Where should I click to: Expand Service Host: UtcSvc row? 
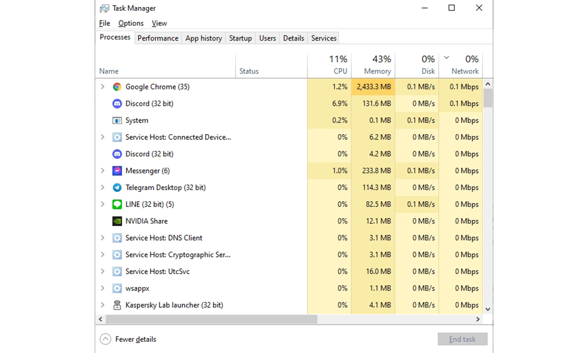coord(102,272)
